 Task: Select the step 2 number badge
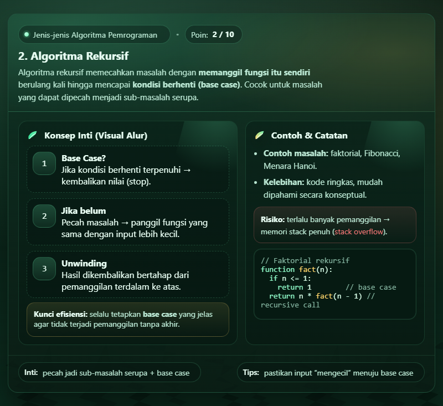pos(44,216)
